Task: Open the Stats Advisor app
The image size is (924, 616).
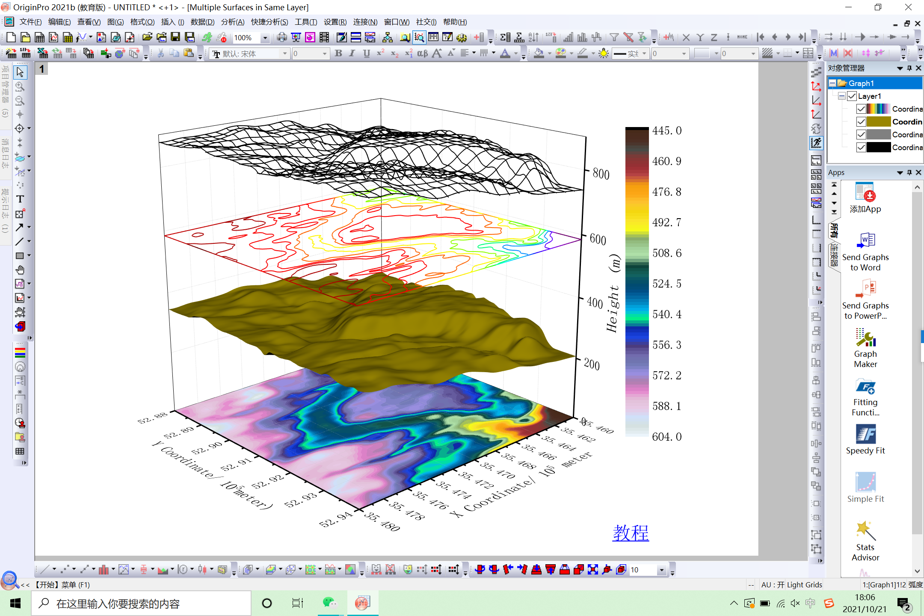Action: tap(865, 541)
